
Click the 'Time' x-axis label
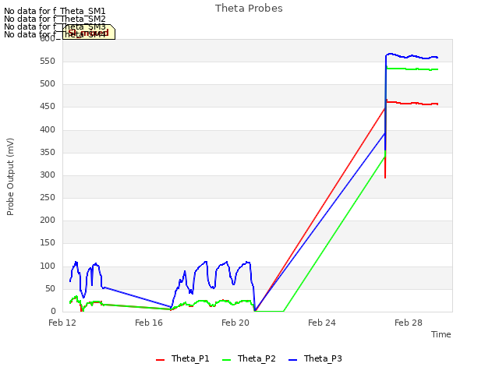[441, 334]
